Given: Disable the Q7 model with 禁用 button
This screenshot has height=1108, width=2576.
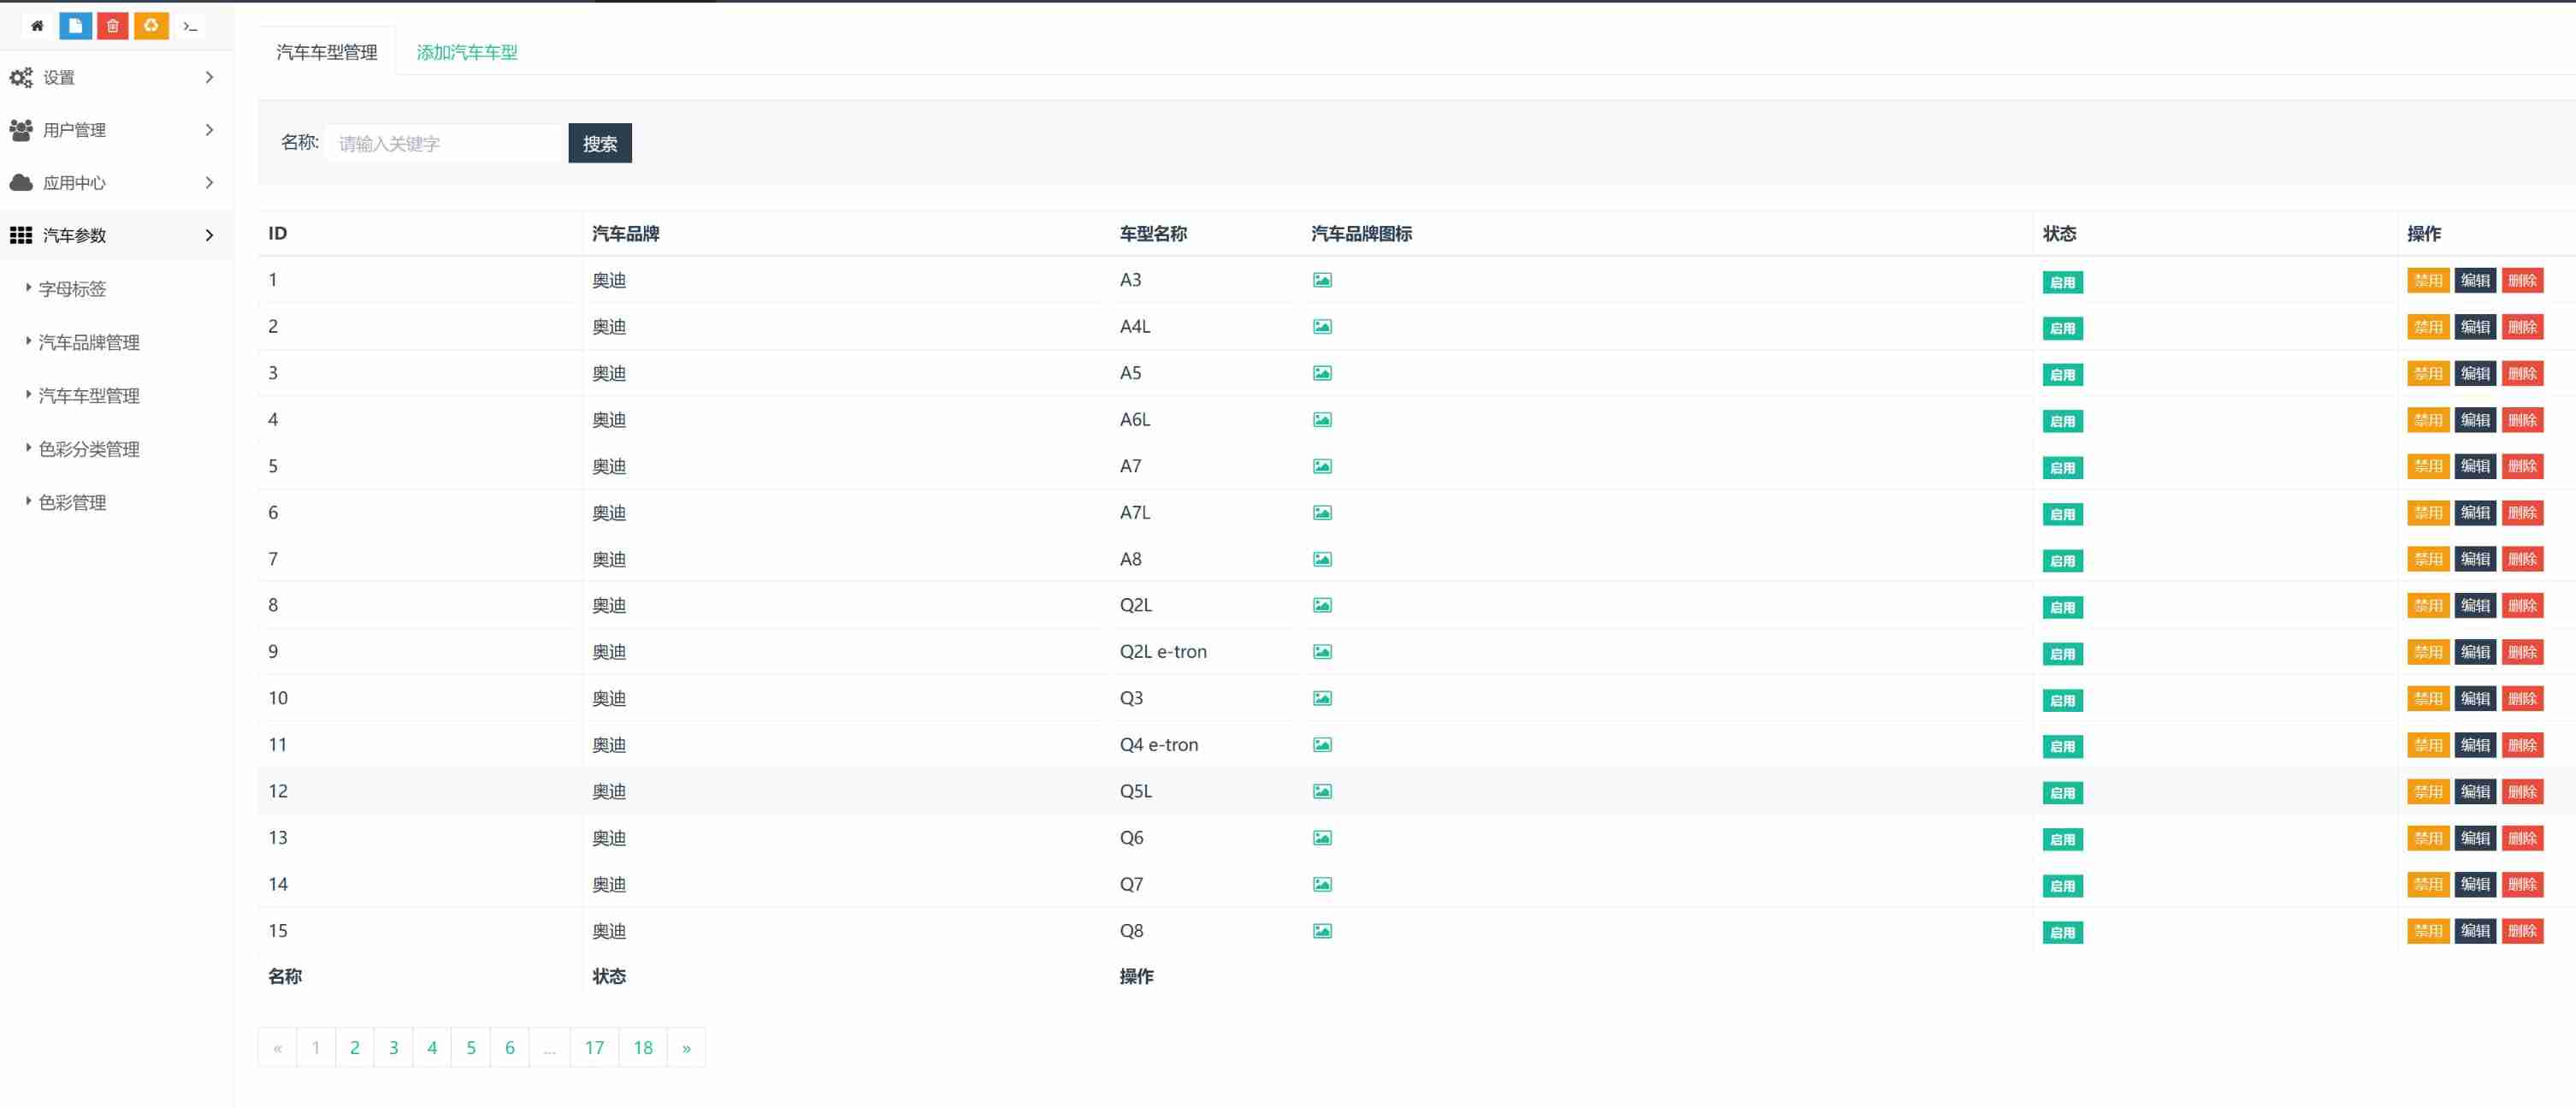Looking at the screenshot, I should point(2427,885).
